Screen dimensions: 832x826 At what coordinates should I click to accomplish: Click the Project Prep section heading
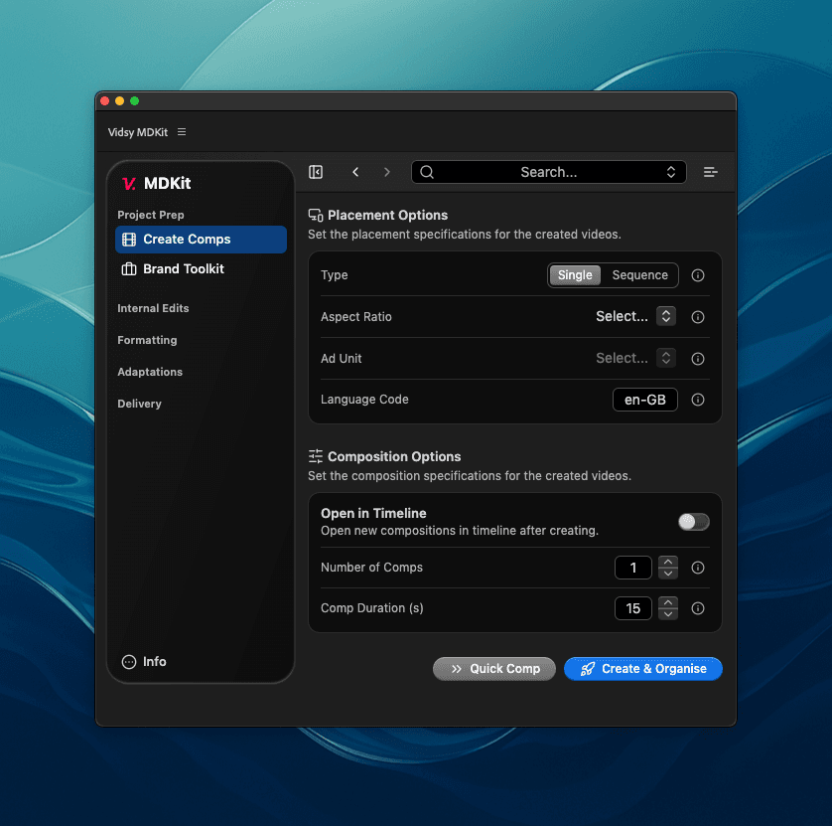point(151,215)
